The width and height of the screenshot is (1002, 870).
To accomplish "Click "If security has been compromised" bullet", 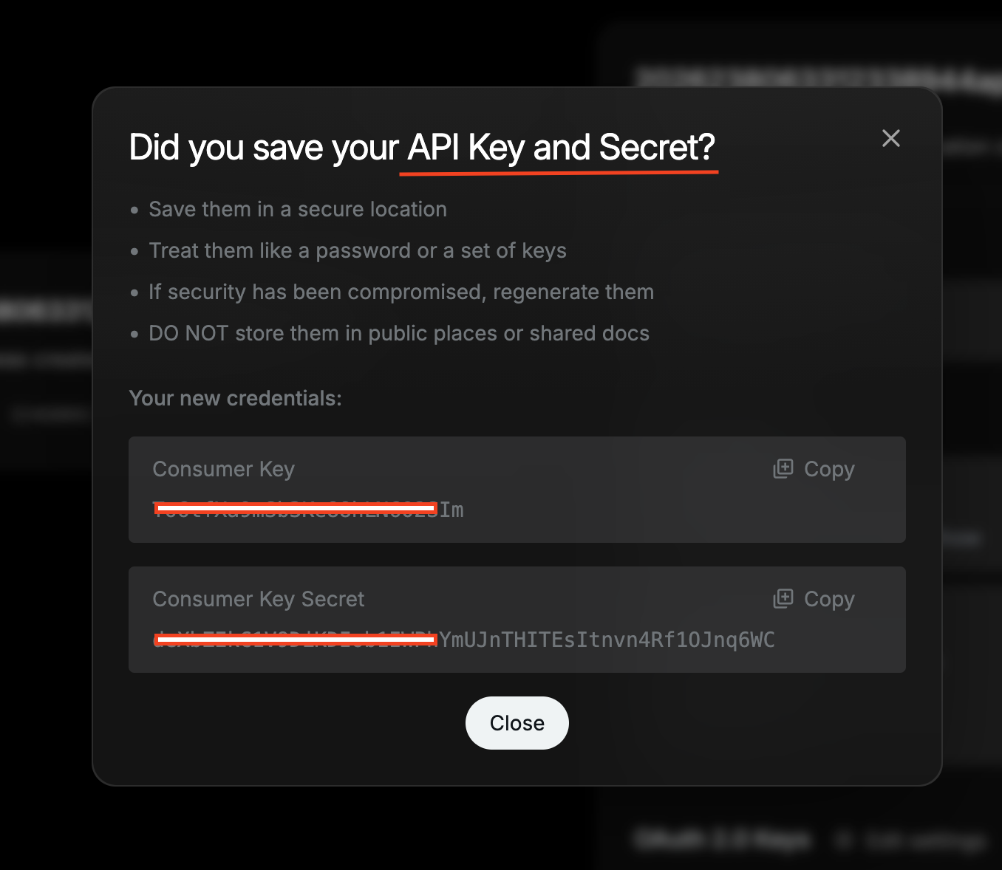I will point(401,292).
